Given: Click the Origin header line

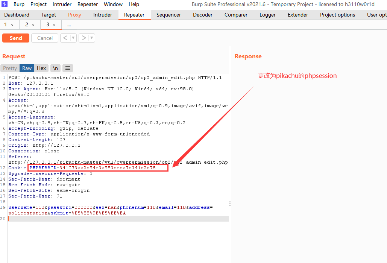Looking at the screenshot, I should [44, 146].
